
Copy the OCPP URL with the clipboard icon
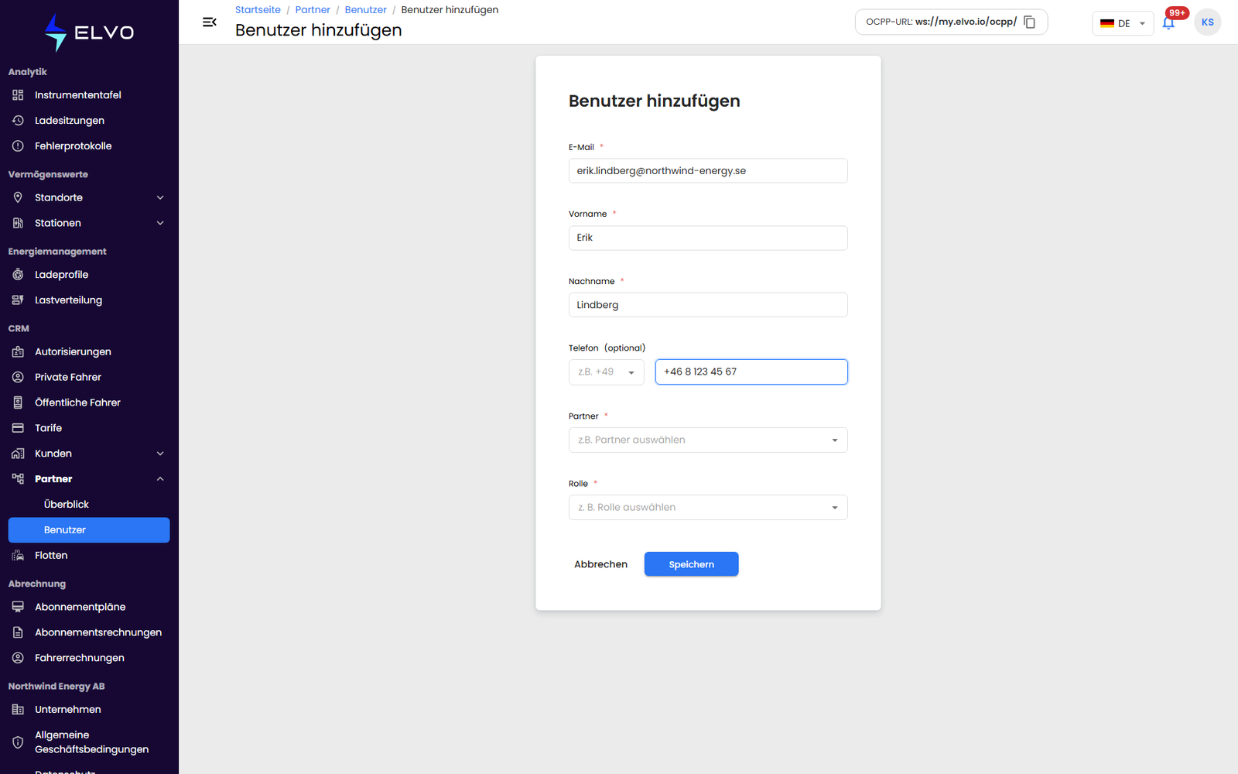click(1030, 22)
